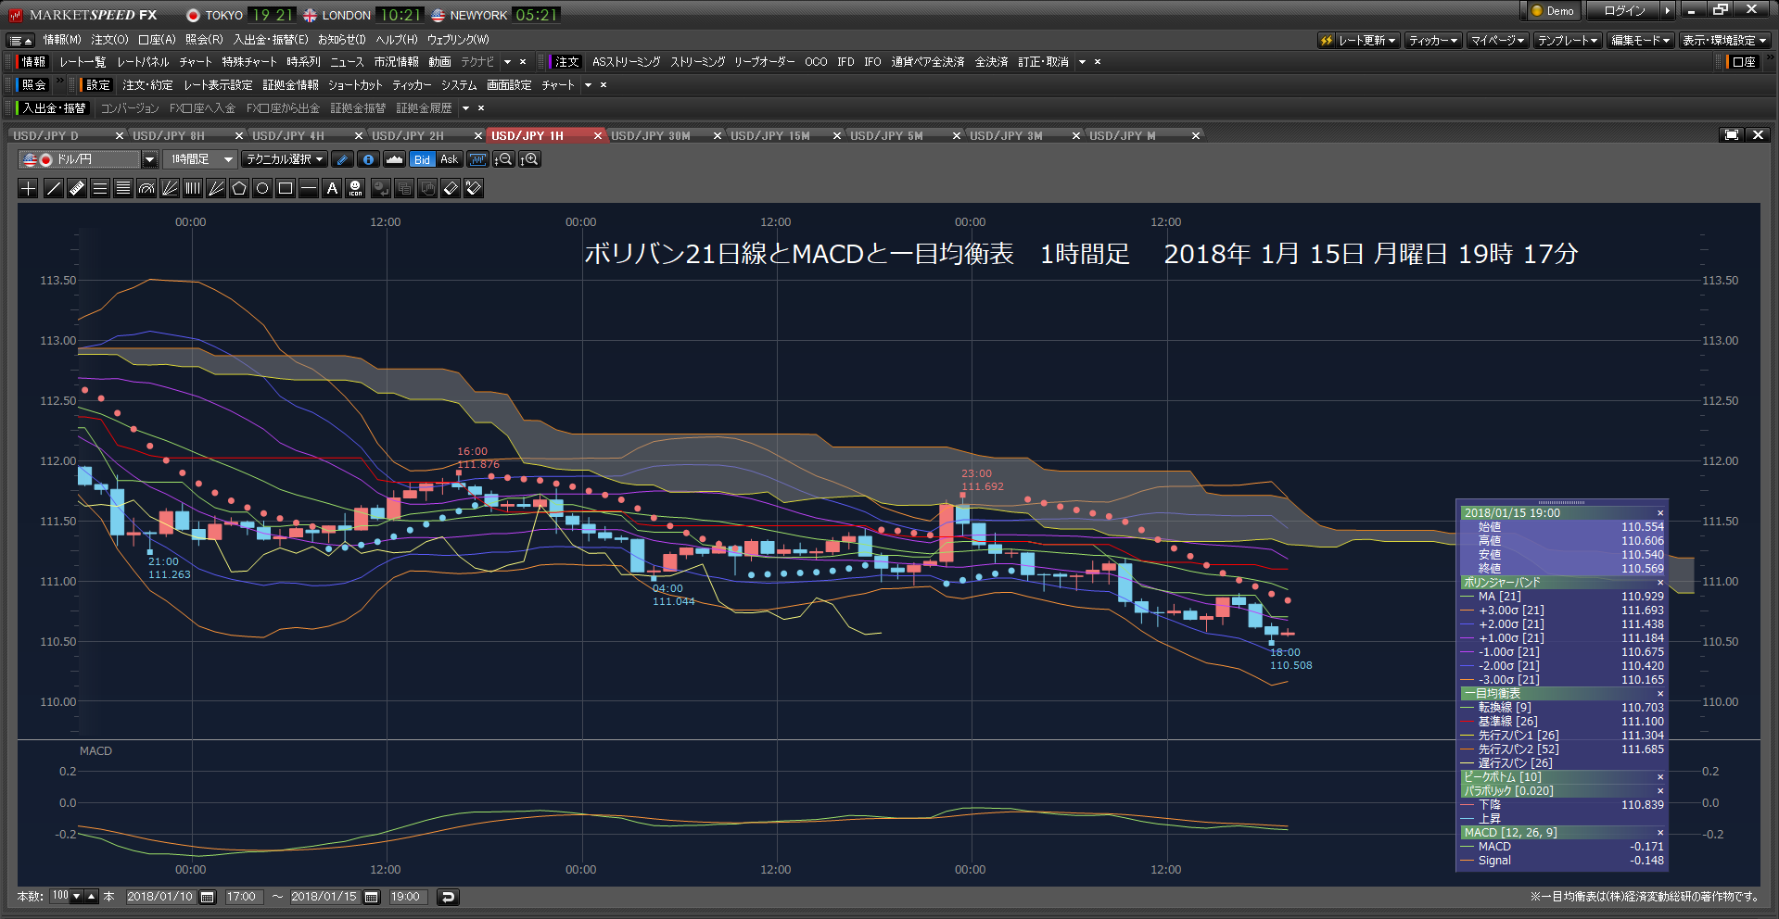Click the ASストリーミング order button
The image size is (1779, 919).
[x=627, y=62]
